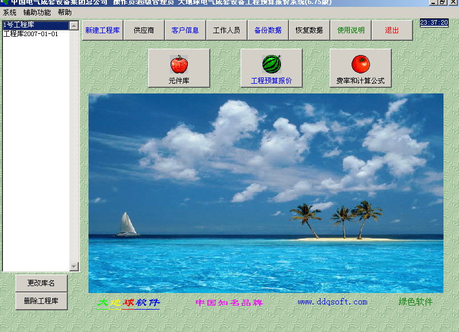
Task: Open the 帮助 menu
Action: (65, 13)
